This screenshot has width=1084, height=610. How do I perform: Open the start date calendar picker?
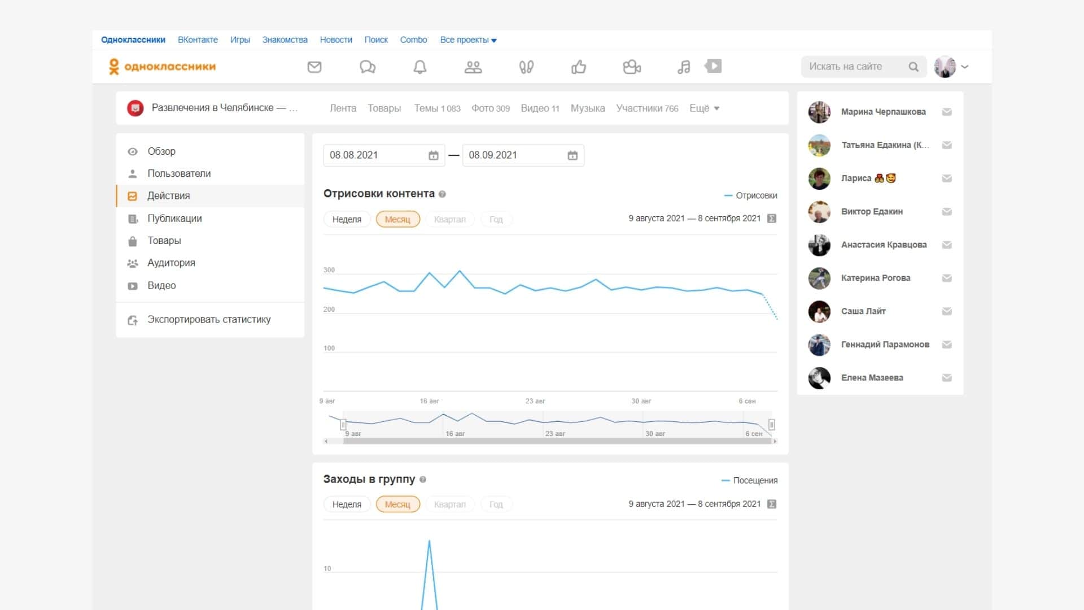(433, 155)
